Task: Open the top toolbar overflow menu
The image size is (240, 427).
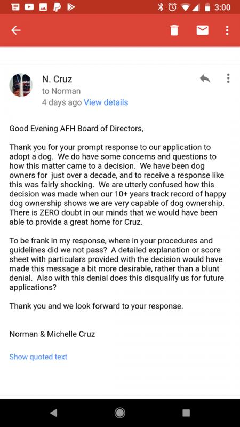Action: 227,30
